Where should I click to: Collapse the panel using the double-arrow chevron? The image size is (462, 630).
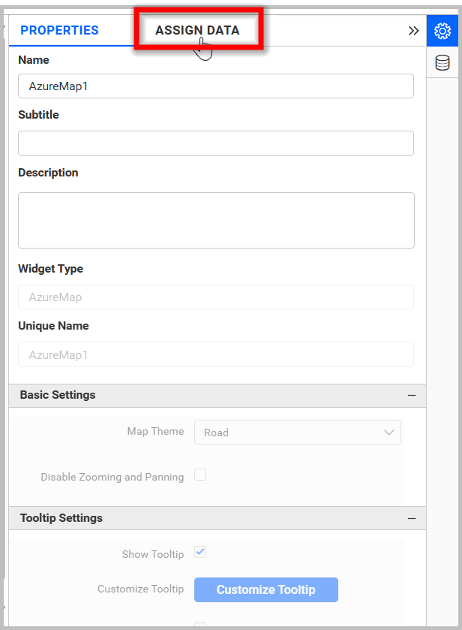[x=413, y=32]
